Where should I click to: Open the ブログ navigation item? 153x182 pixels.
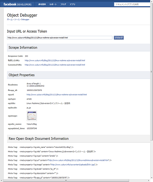tap(63, 4)
